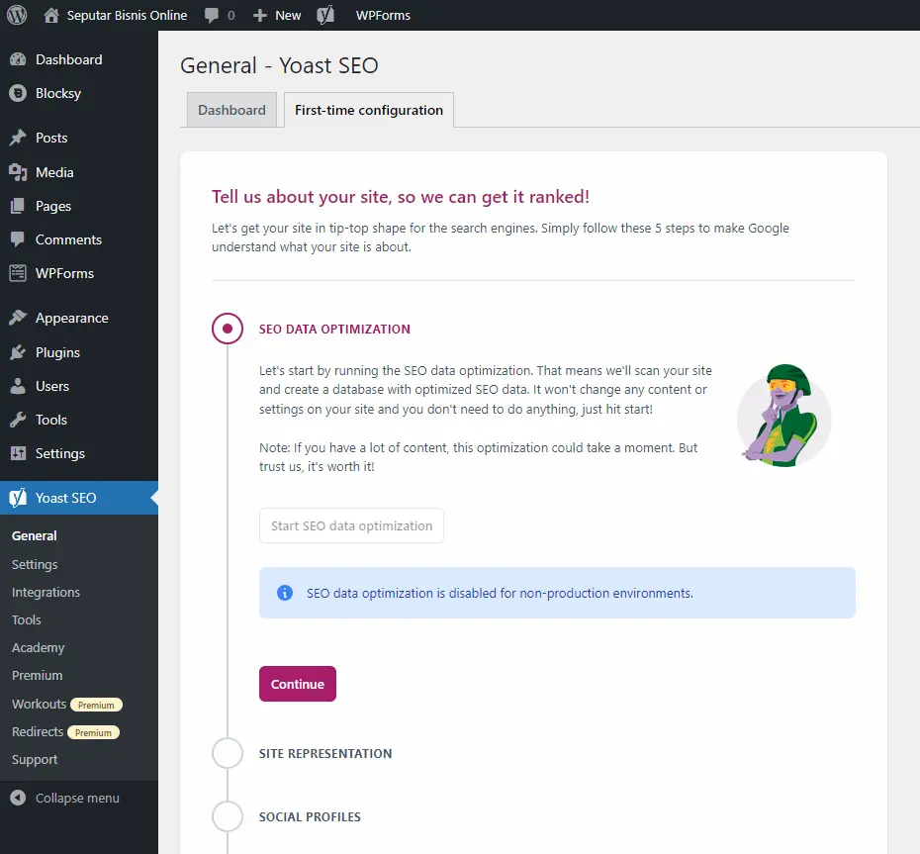Click the Dashboard gauge icon in sidebar
This screenshot has height=854, width=920.
(18, 59)
